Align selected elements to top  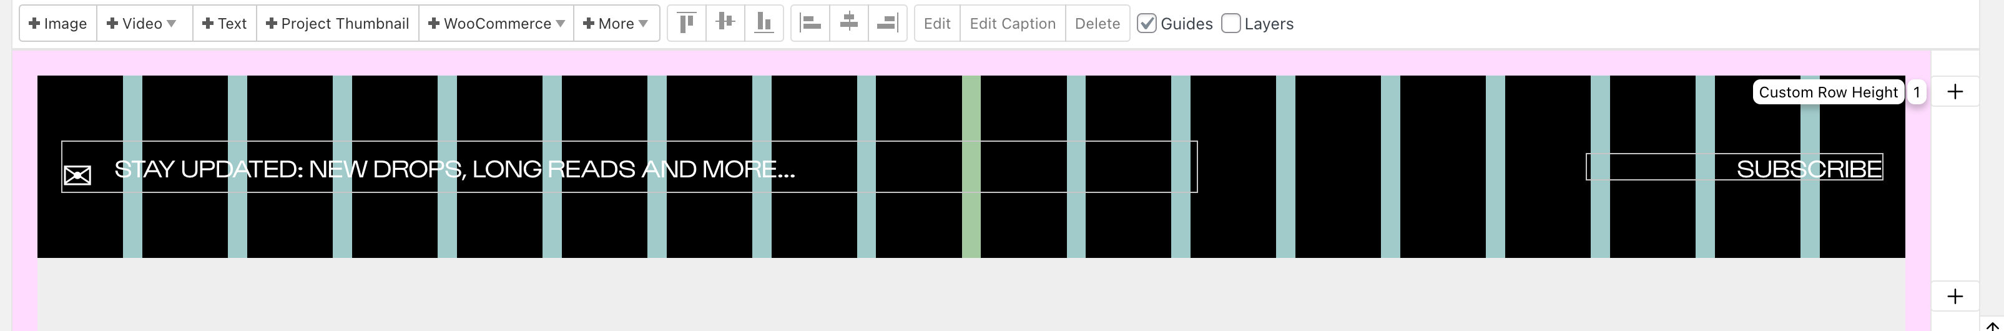click(x=686, y=23)
